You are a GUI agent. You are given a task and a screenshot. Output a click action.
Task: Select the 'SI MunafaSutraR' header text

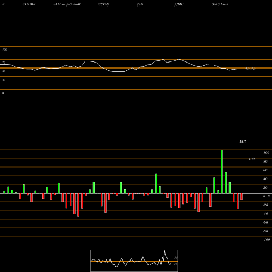click(67, 4)
